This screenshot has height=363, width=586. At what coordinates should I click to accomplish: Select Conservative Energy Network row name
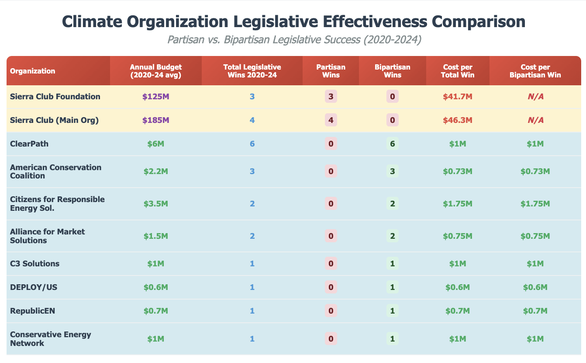click(51, 339)
